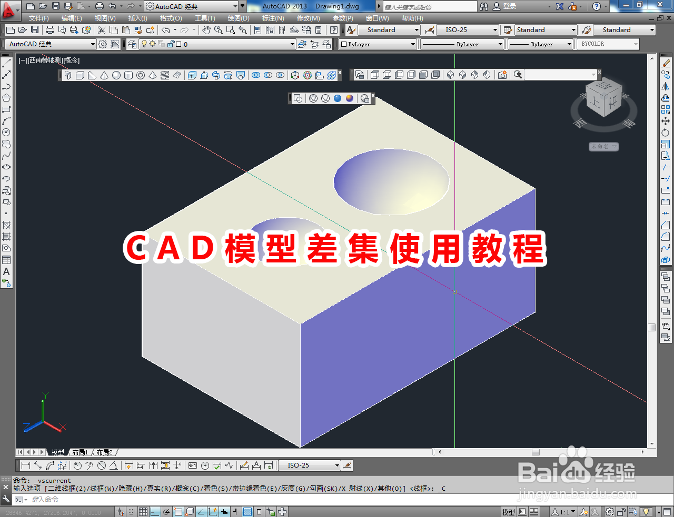Select the Cylinder solid tool
674x517 pixels.
pyautogui.click(x=128, y=75)
